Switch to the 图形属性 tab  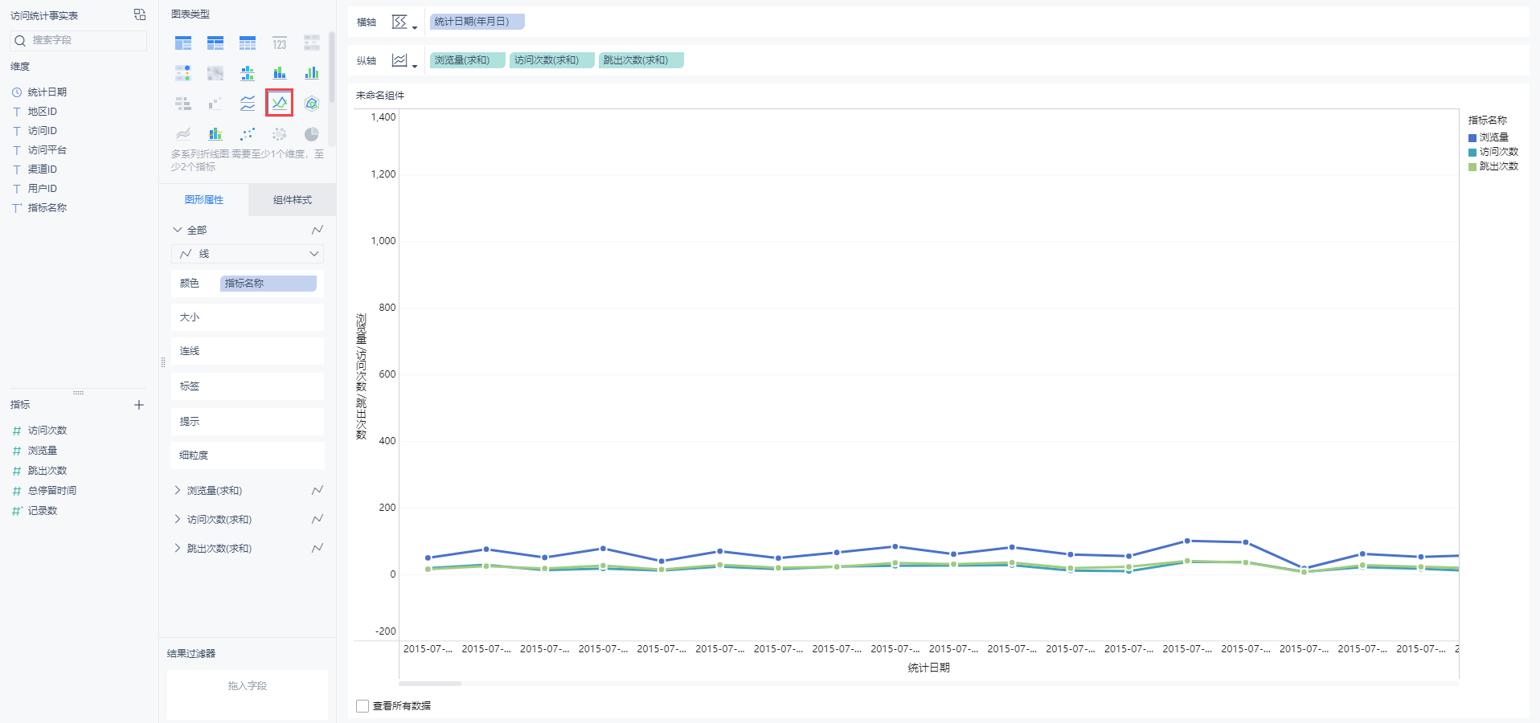204,200
